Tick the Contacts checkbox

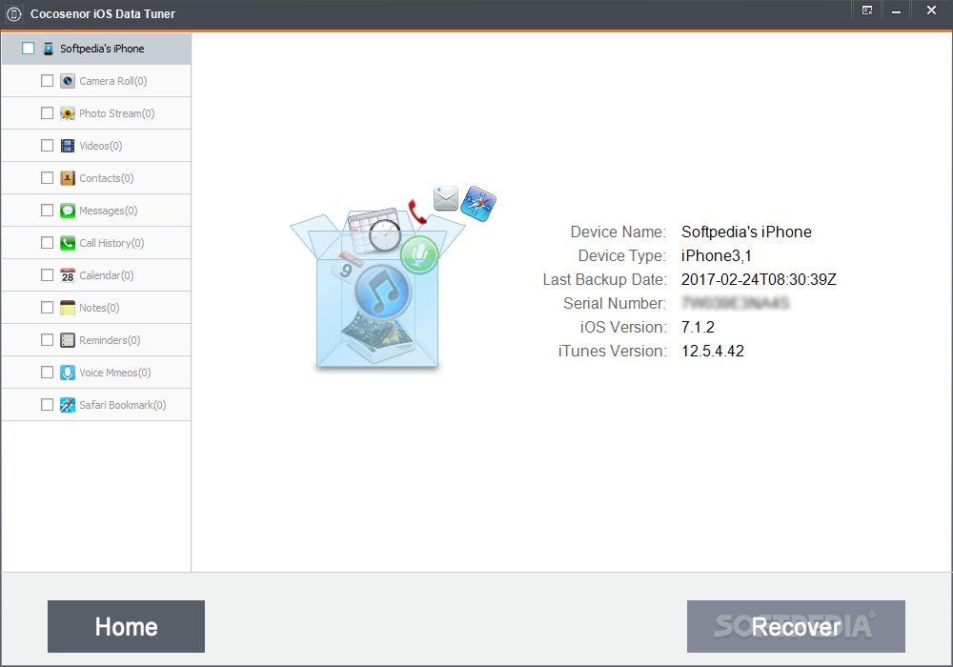[x=47, y=178]
